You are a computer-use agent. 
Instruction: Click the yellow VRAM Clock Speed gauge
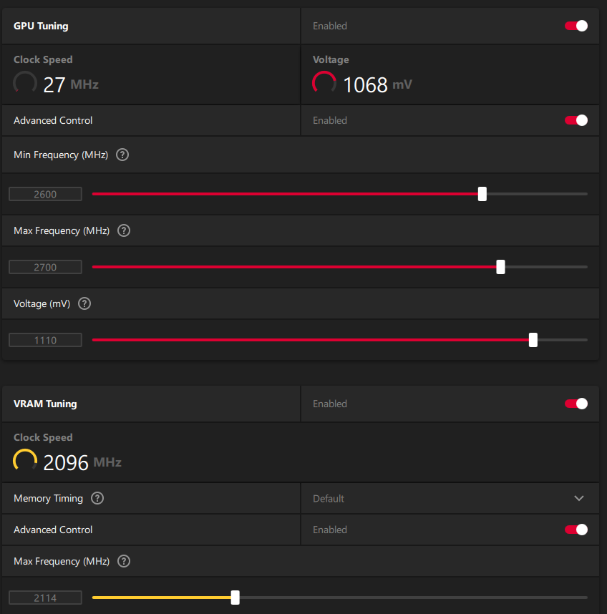point(25,460)
